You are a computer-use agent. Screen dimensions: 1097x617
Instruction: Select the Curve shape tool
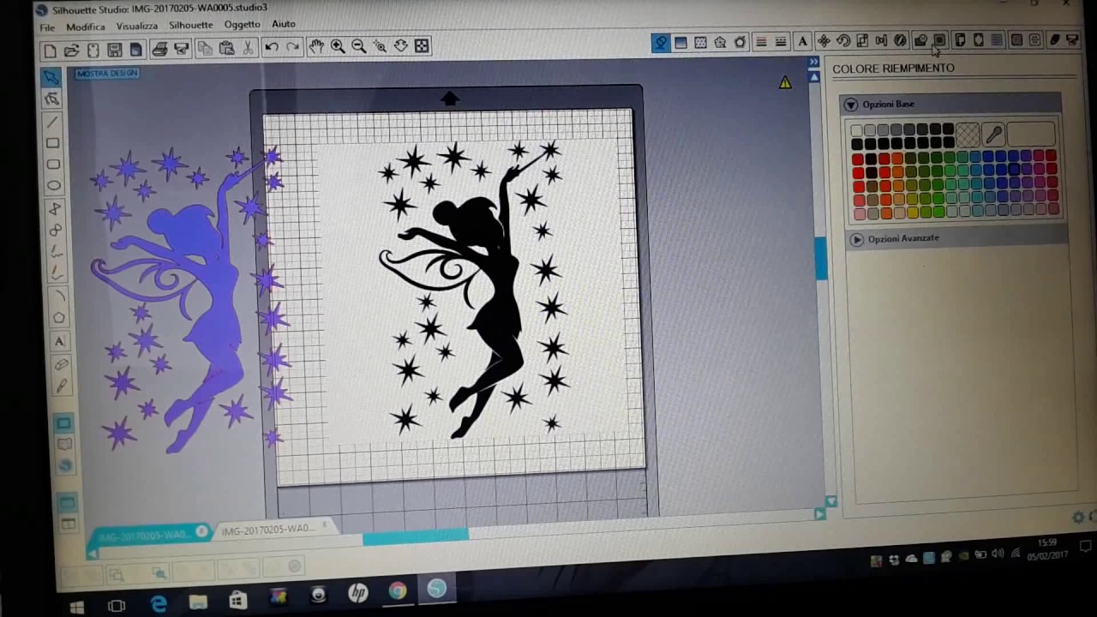(56, 230)
